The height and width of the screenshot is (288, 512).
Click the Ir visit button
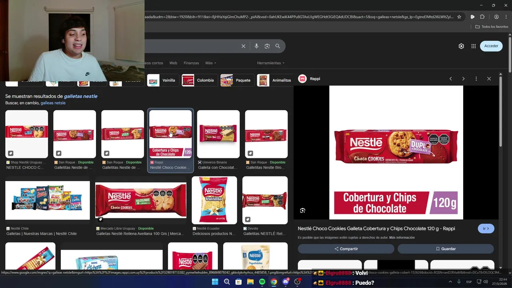486,228
